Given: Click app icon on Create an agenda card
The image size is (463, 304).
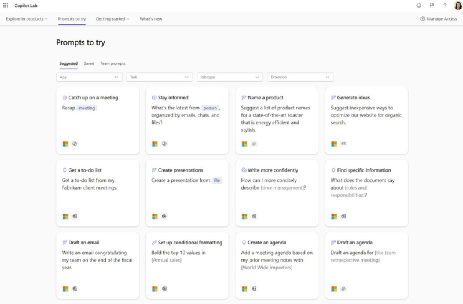Looking at the screenshot, I should click(254, 289).
